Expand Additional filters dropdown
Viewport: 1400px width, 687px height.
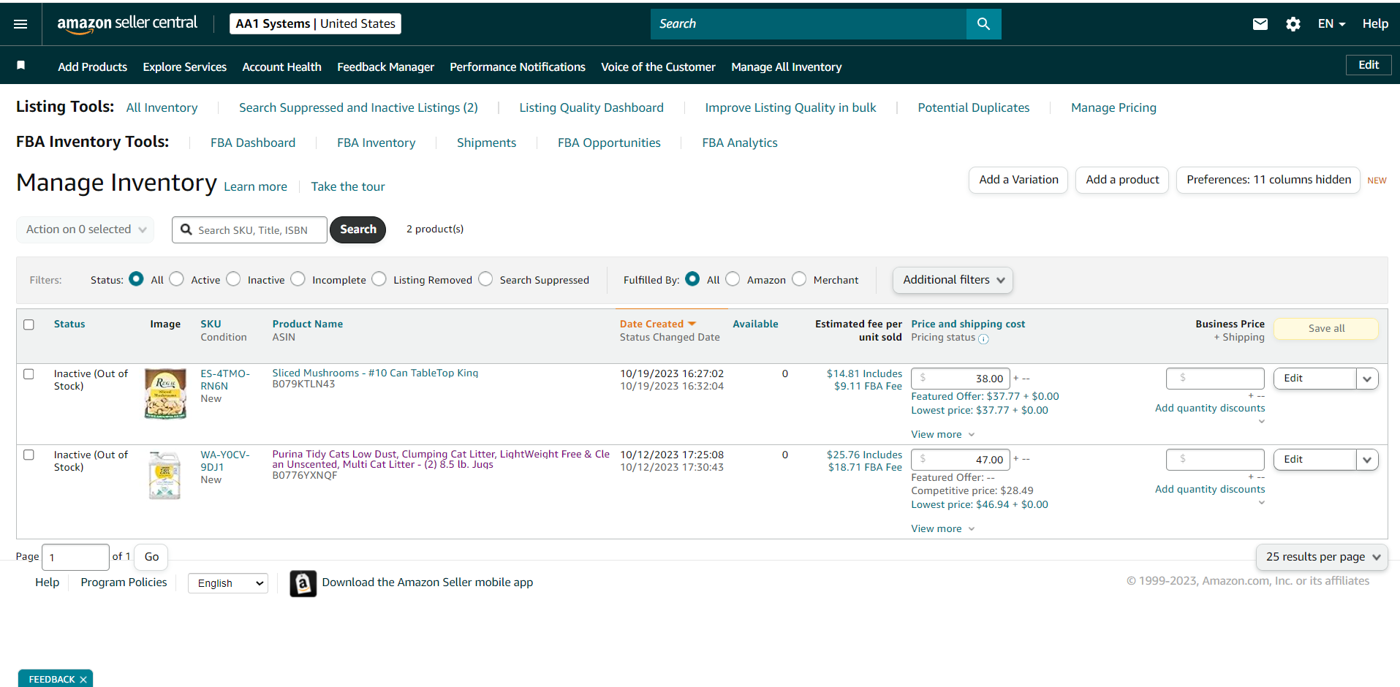click(x=953, y=280)
